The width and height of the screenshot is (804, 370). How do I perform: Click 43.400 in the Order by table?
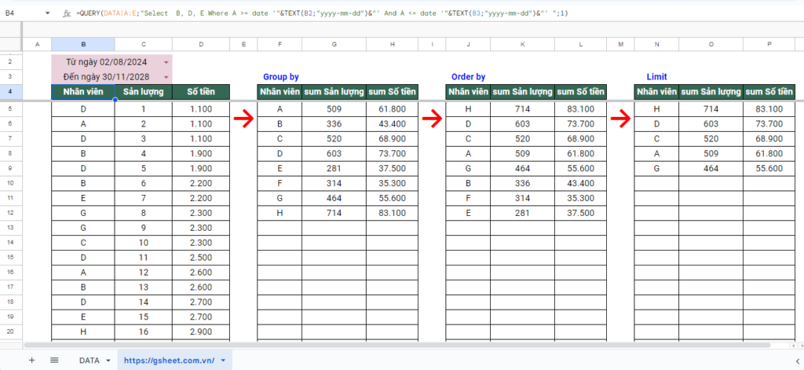click(581, 183)
